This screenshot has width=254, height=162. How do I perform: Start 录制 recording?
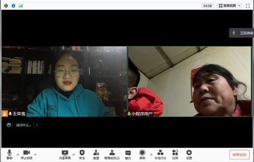point(142,154)
